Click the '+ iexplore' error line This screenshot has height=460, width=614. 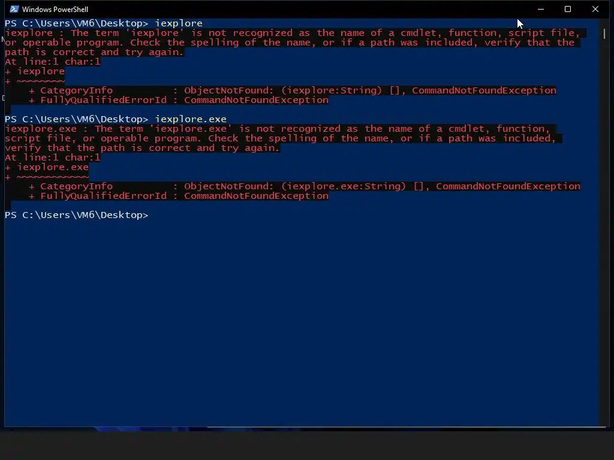(34, 71)
